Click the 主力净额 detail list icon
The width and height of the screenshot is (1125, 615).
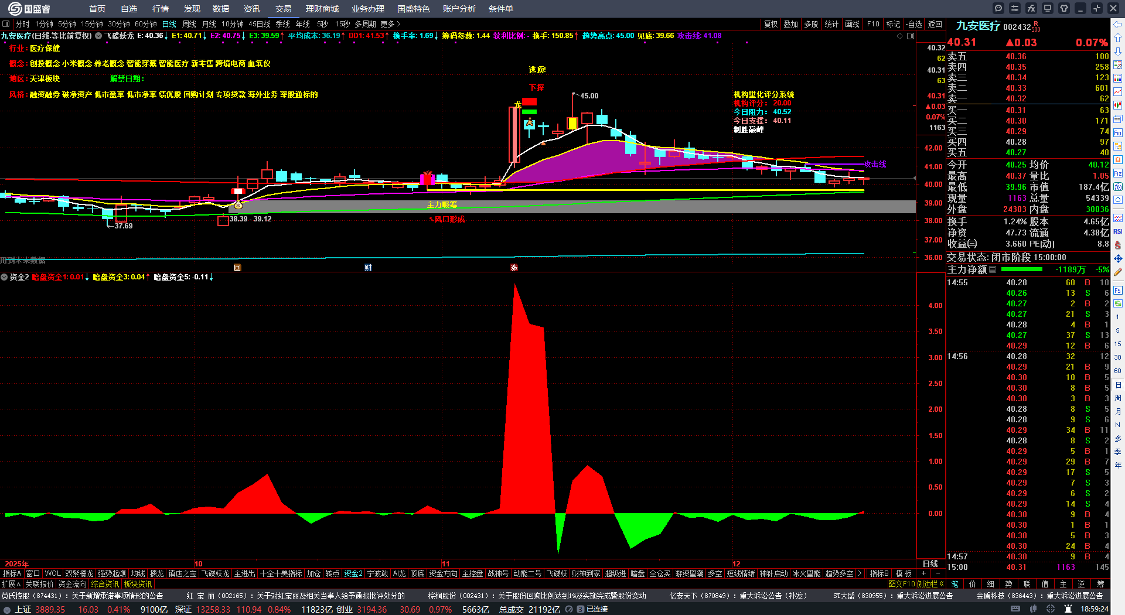993,269
